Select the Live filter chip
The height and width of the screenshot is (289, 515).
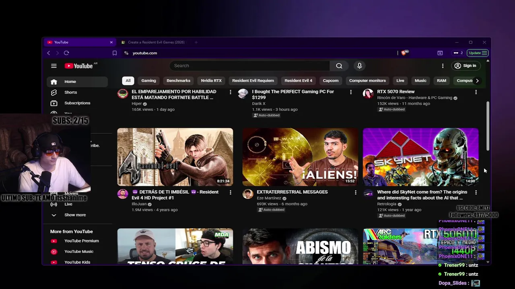[400, 81]
